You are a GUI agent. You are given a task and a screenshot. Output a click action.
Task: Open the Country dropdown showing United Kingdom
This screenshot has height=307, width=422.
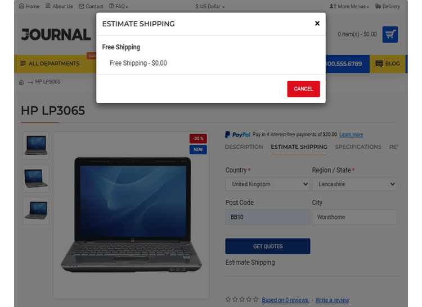267,184
